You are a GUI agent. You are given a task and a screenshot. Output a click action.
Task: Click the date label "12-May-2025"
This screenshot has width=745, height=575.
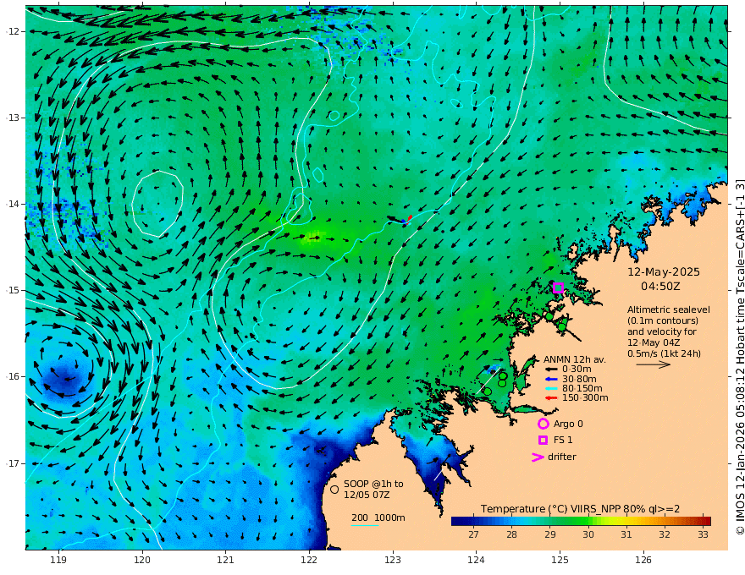tap(664, 271)
